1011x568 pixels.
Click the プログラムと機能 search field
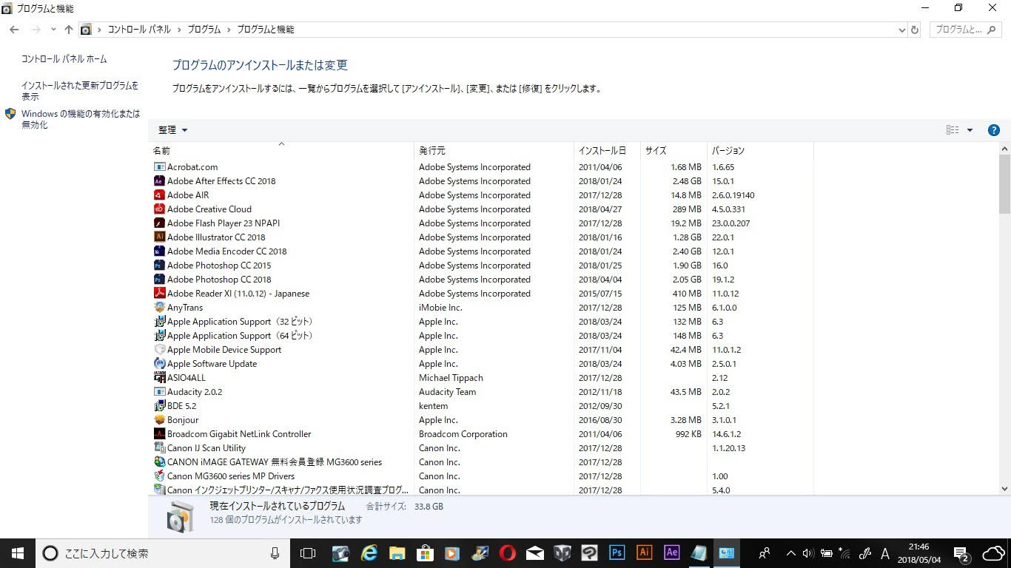pyautogui.click(x=966, y=30)
